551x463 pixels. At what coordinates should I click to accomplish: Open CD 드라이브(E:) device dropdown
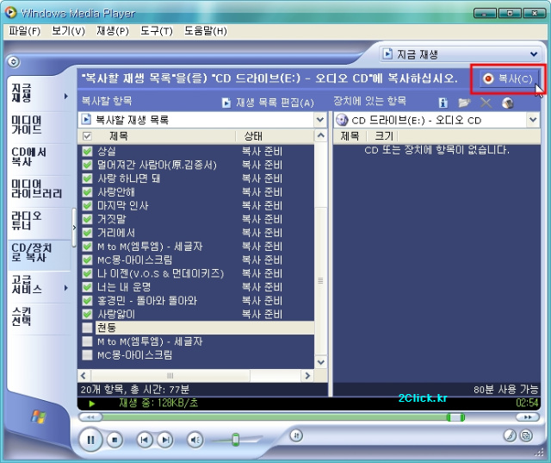[533, 120]
